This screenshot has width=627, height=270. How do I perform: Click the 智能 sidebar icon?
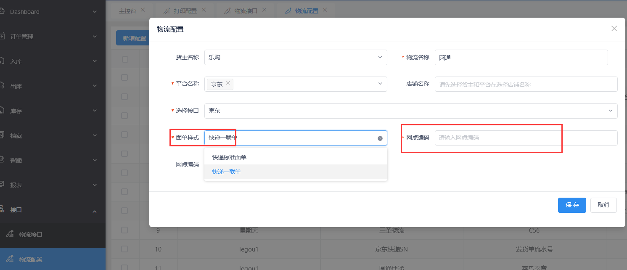pyautogui.click(x=2, y=160)
